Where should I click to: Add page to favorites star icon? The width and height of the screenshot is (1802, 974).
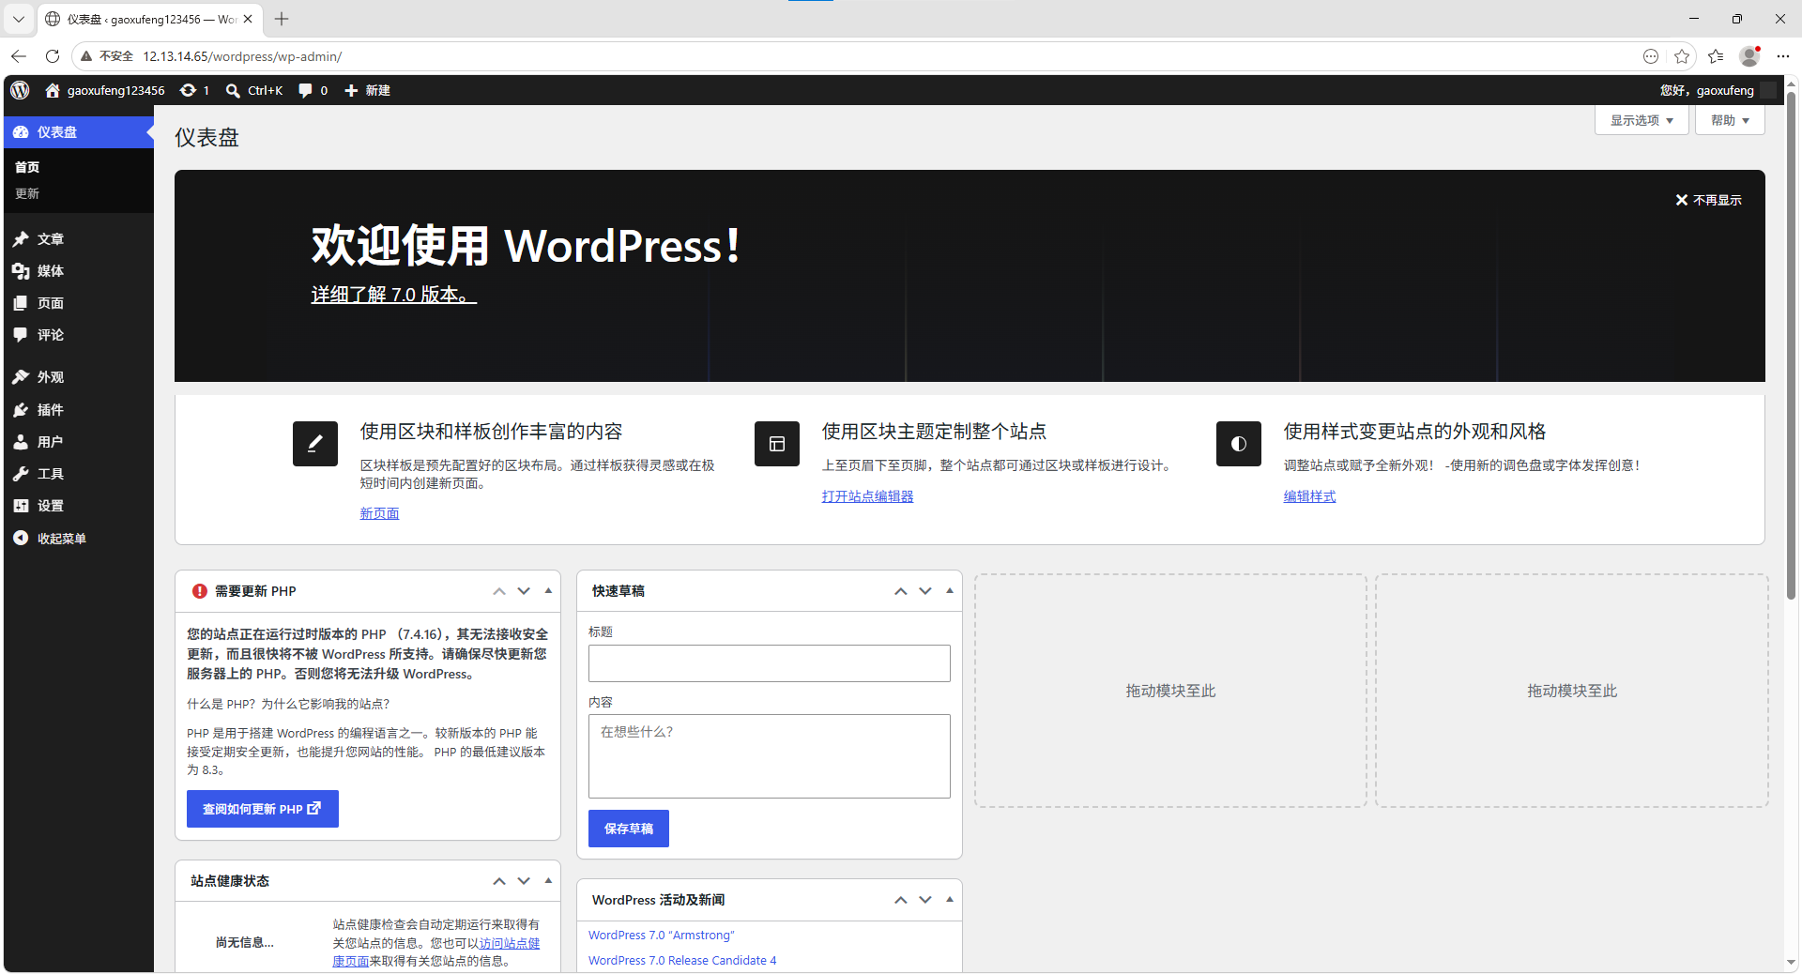click(1682, 56)
